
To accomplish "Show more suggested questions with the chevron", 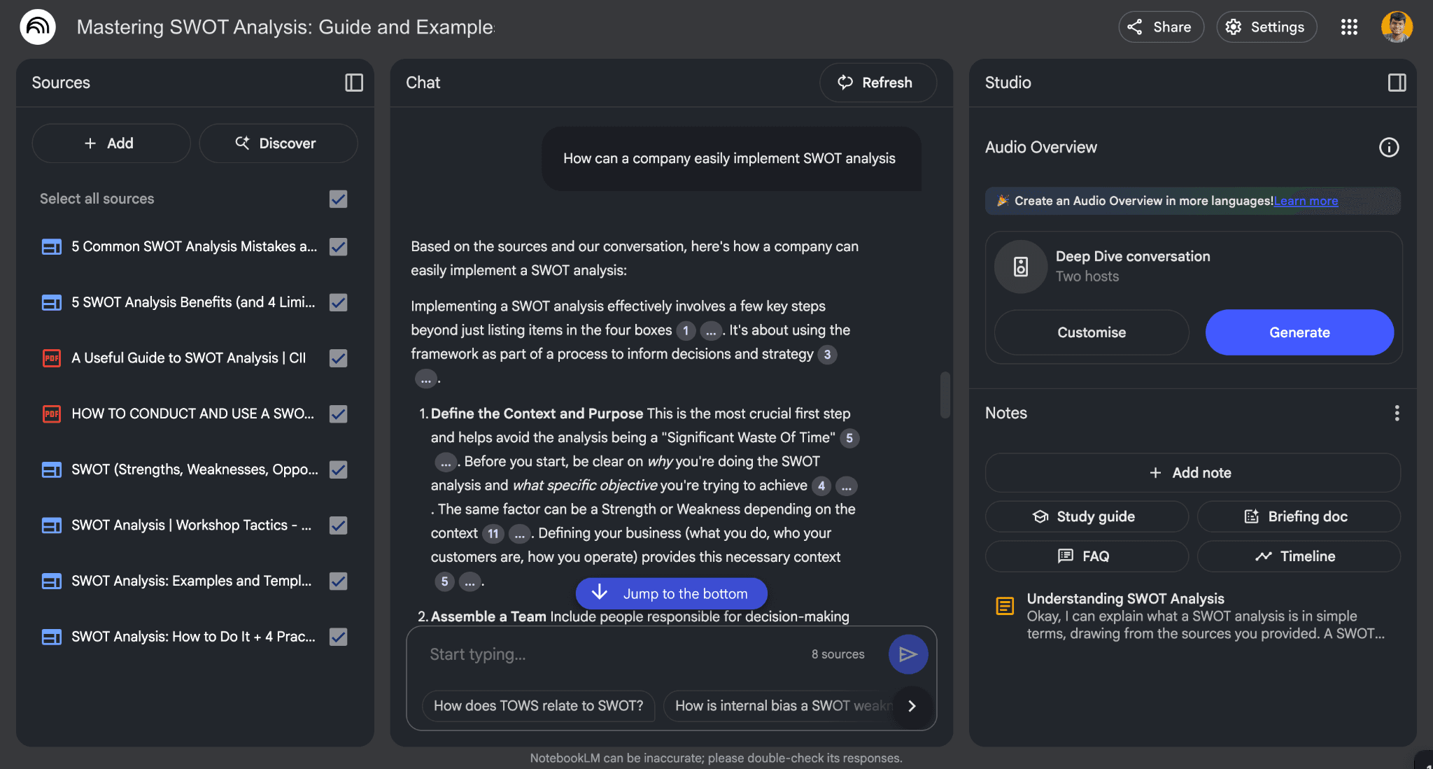I will click(x=912, y=706).
